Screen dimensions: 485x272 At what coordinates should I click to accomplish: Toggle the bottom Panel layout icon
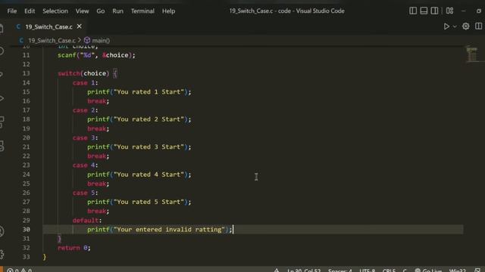pos(424,11)
